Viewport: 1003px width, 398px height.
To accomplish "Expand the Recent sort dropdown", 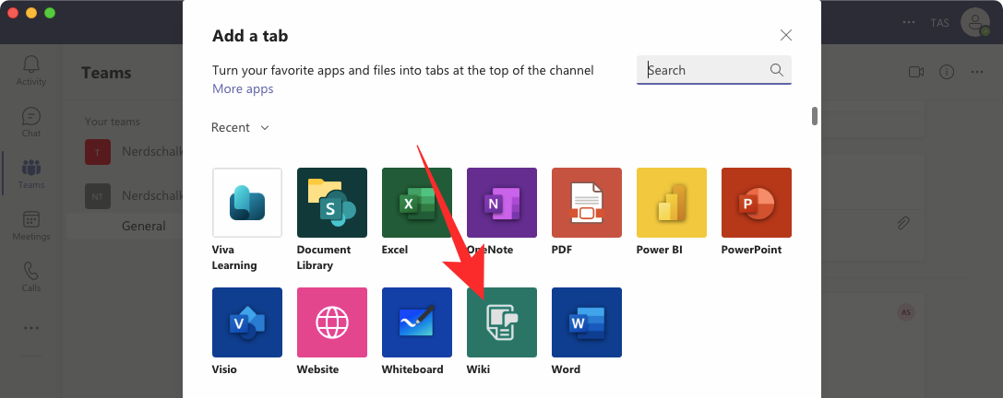I will (x=240, y=128).
